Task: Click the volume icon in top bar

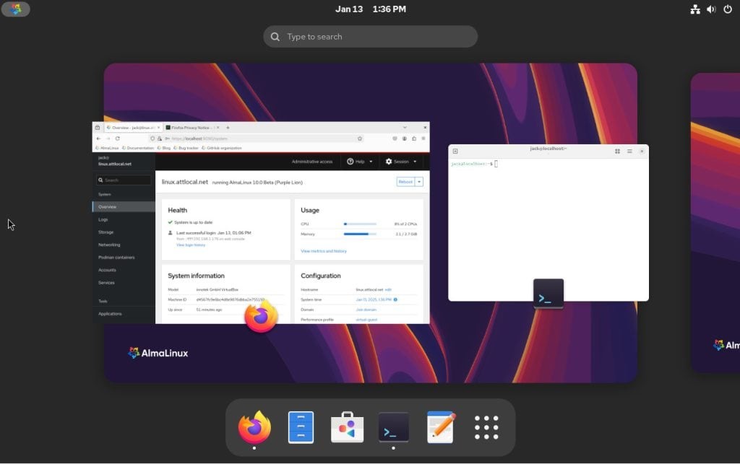Action: click(711, 9)
